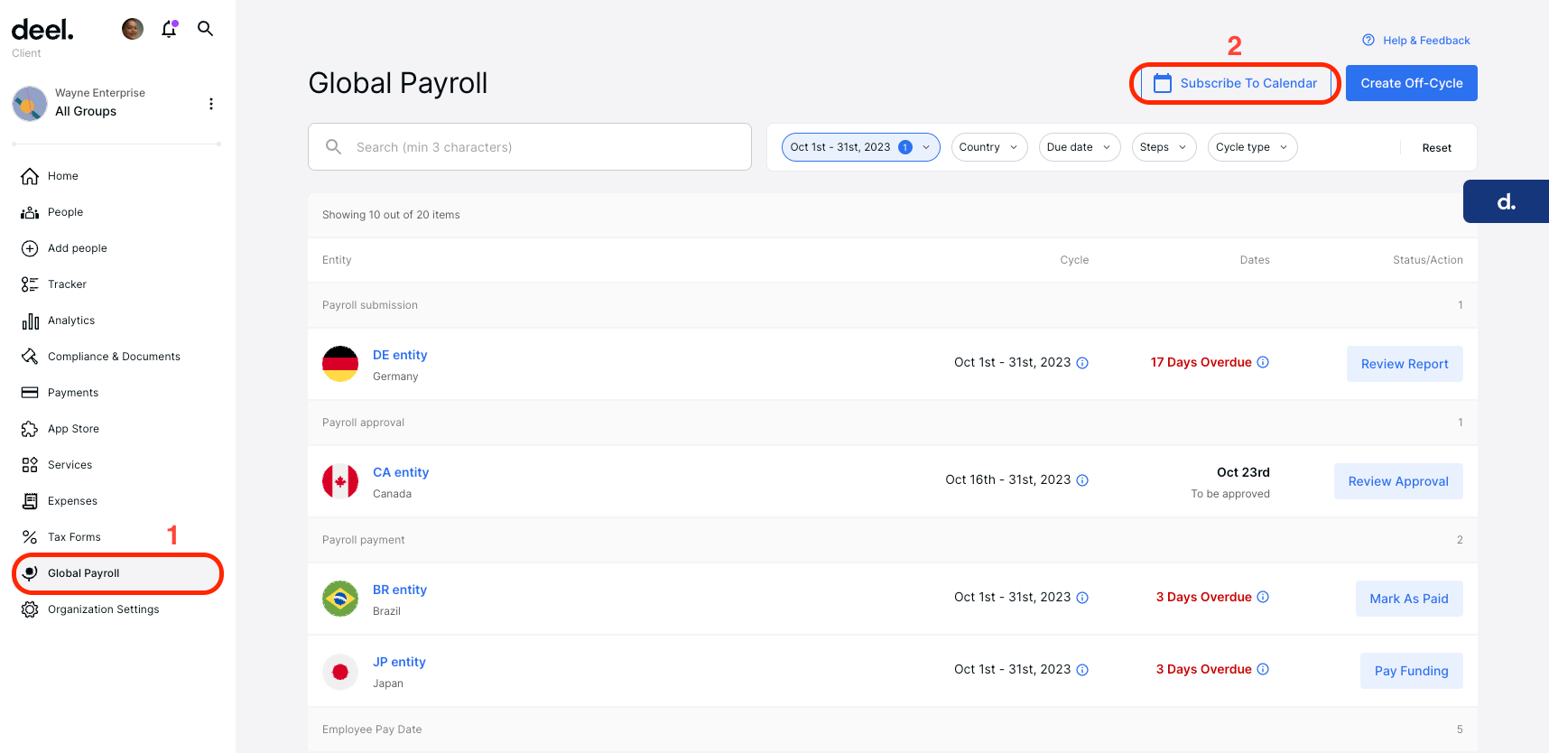The width and height of the screenshot is (1549, 753).
Task: Click Review Approval for CA entity
Action: pyautogui.click(x=1398, y=481)
